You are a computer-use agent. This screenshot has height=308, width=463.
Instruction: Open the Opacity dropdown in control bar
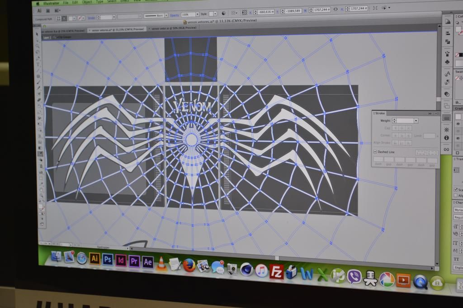click(x=197, y=14)
